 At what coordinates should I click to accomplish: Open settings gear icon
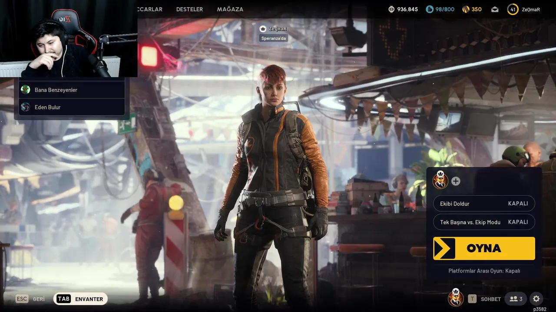pos(536,299)
